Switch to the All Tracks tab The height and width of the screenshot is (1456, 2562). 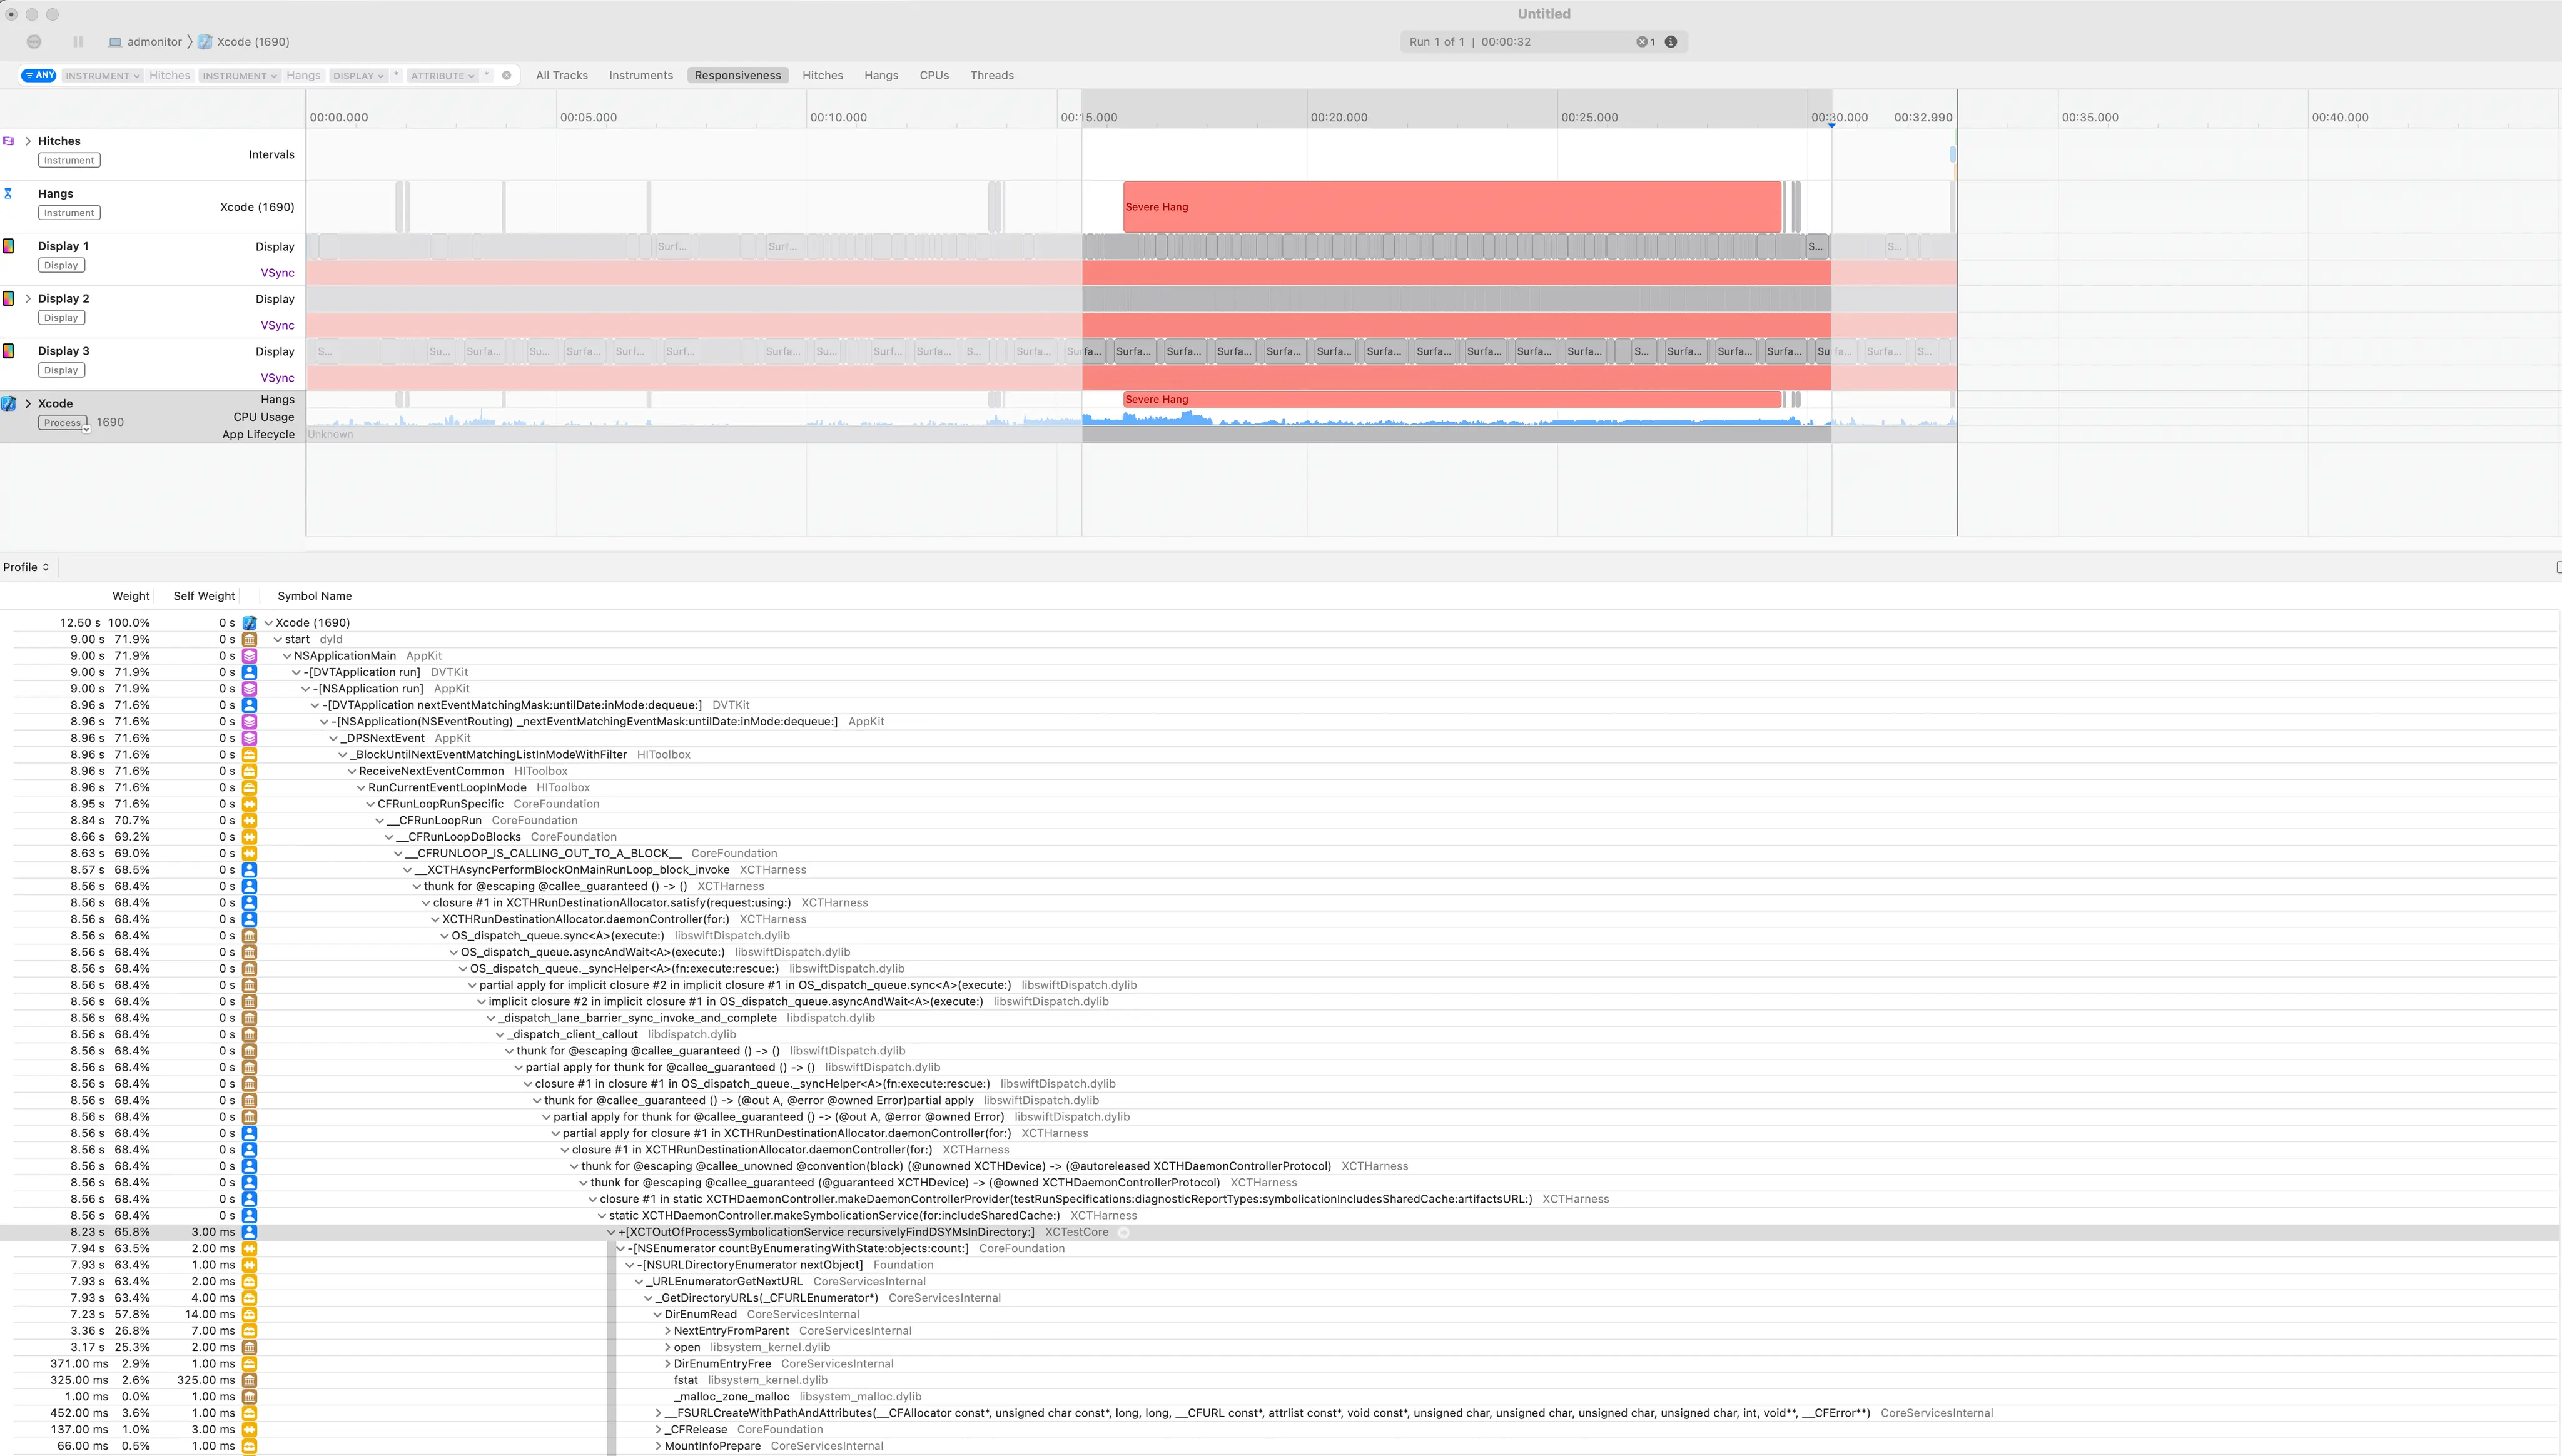coord(561,75)
